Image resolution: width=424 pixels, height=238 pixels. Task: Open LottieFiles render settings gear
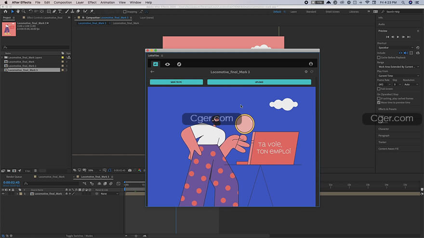pyautogui.click(x=306, y=72)
